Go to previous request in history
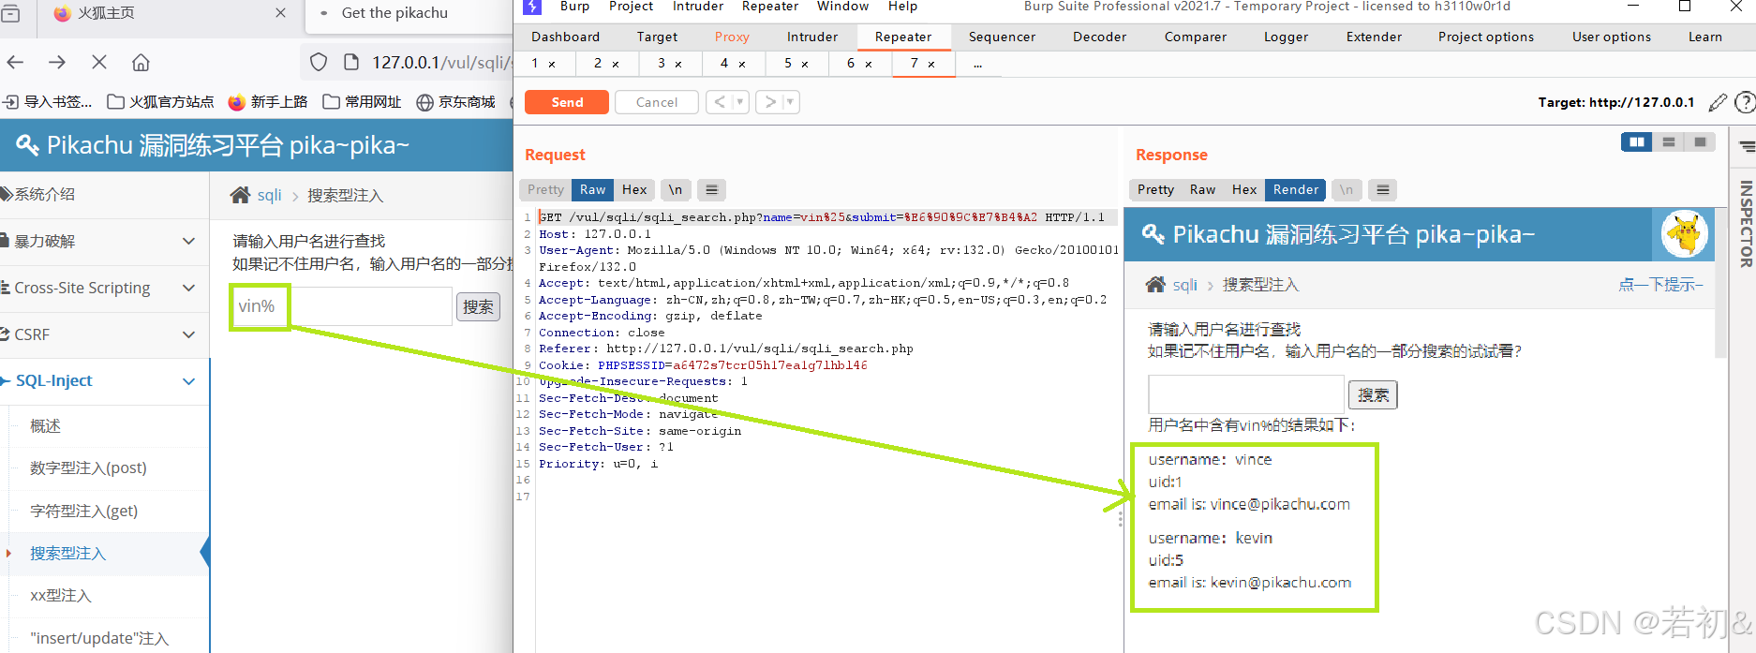The image size is (1756, 653). [720, 102]
